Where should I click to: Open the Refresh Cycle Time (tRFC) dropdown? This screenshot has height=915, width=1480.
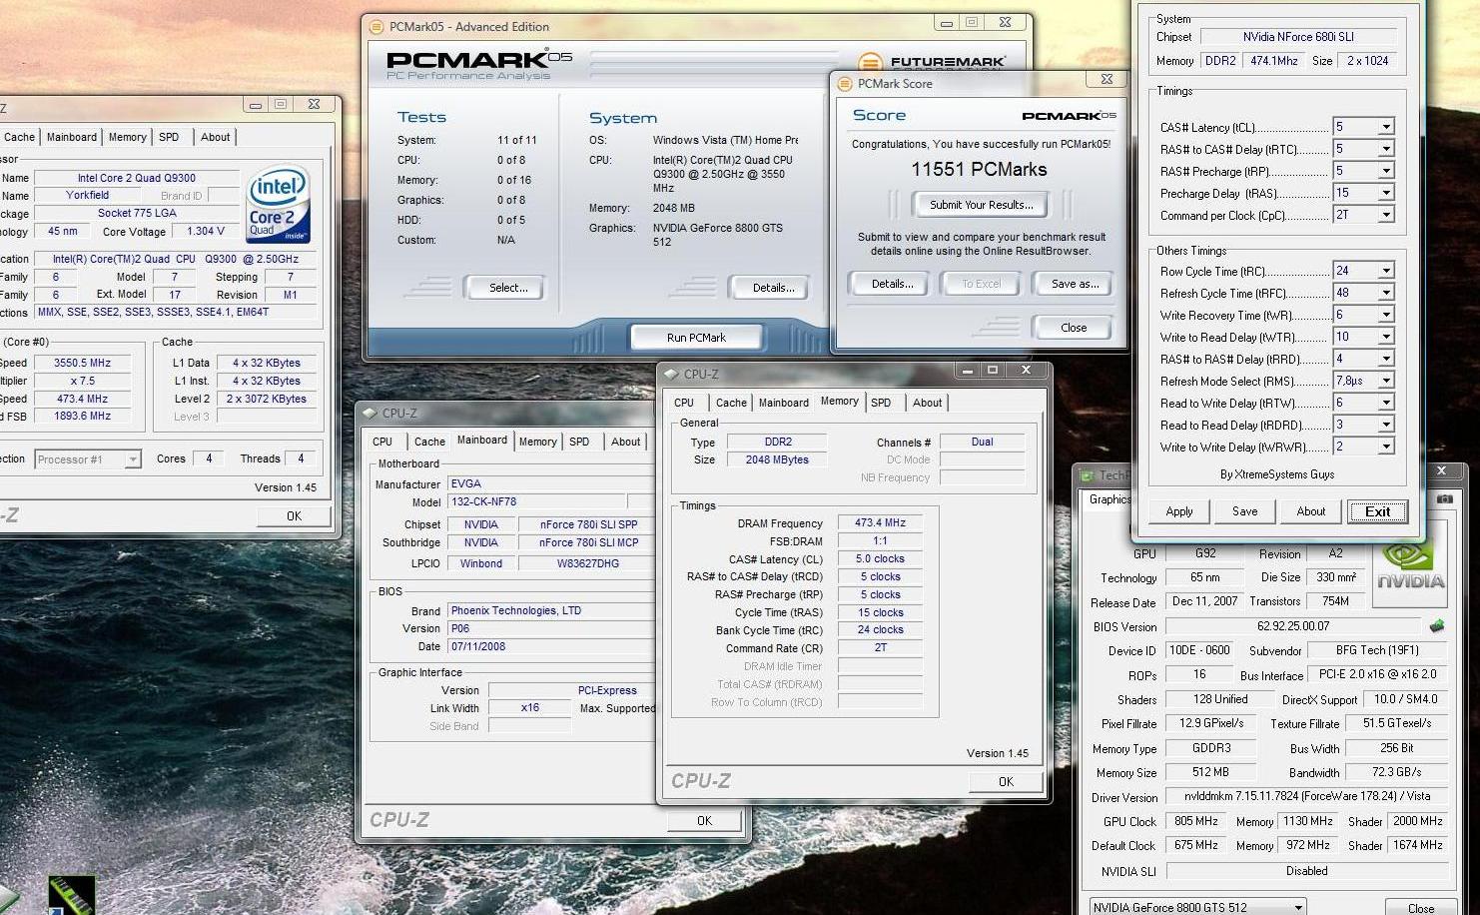click(x=1385, y=293)
